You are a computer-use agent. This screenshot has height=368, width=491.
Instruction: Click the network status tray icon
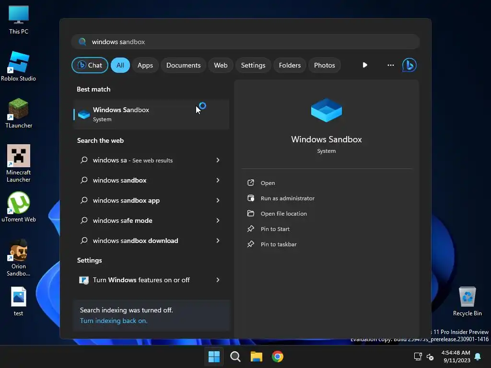click(x=418, y=356)
